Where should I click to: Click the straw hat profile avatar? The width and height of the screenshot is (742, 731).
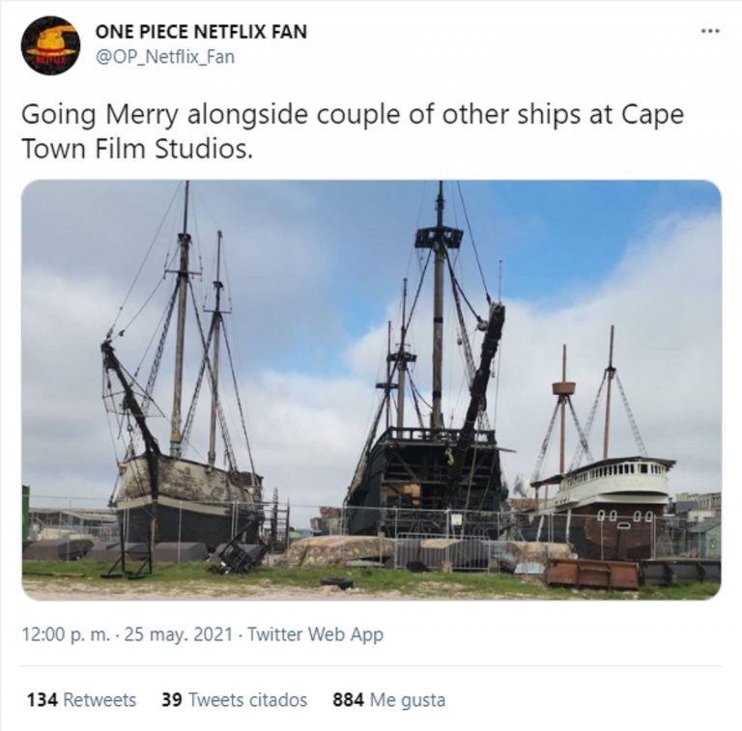pos(50,45)
